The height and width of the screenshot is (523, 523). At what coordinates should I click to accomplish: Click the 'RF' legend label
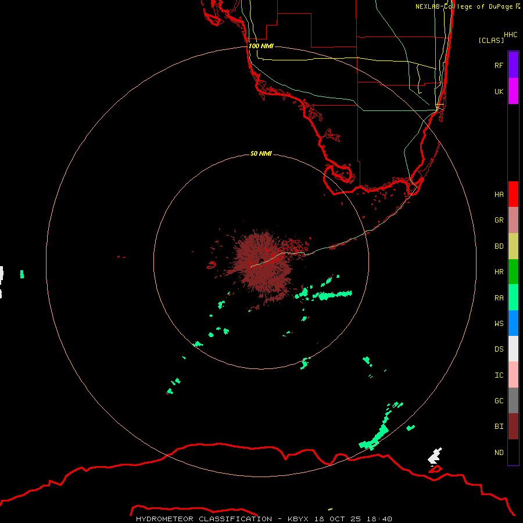tap(499, 65)
